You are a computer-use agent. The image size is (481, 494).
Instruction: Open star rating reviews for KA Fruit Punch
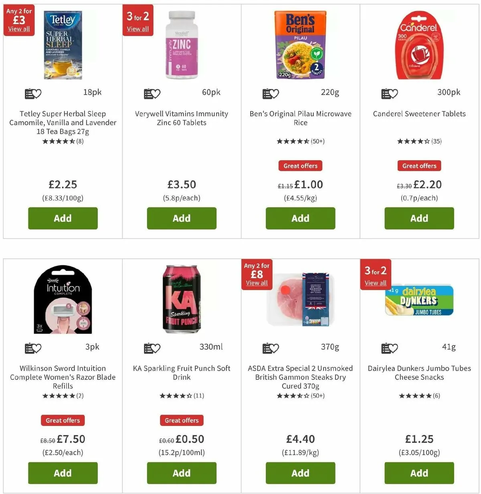pyautogui.click(x=182, y=396)
